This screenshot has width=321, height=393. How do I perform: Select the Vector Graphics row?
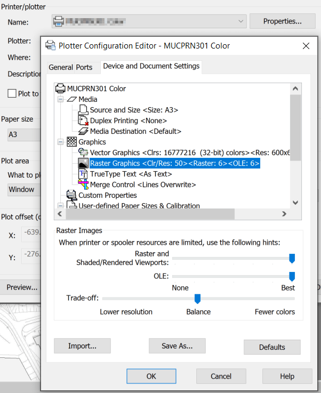pos(190,153)
